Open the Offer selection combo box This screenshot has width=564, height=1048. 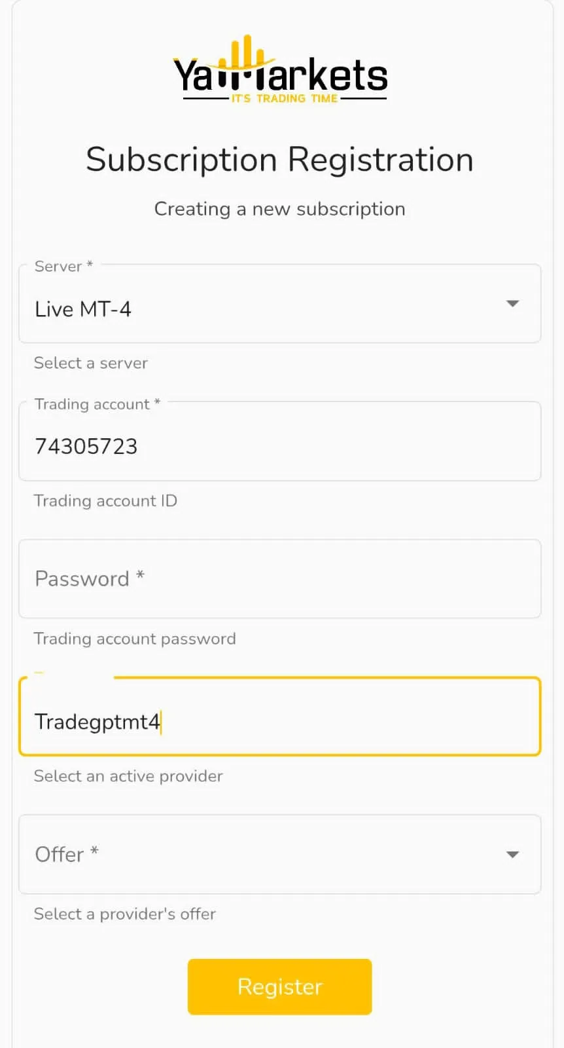tap(262, 855)
